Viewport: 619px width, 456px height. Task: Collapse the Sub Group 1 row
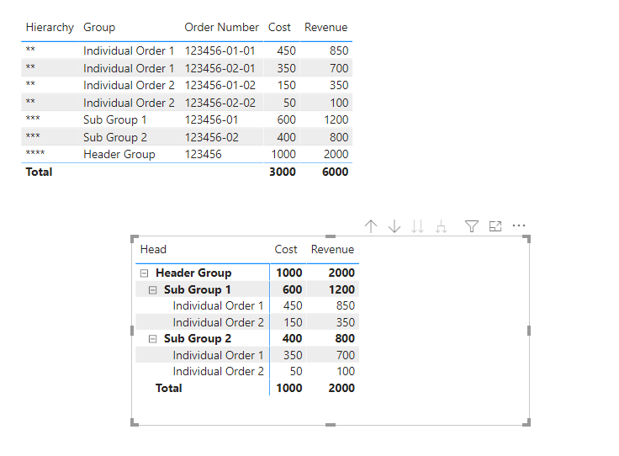pos(153,290)
